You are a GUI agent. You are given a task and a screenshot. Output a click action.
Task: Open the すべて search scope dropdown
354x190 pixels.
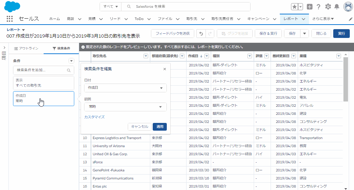pyautogui.click(x=110, y=7)
